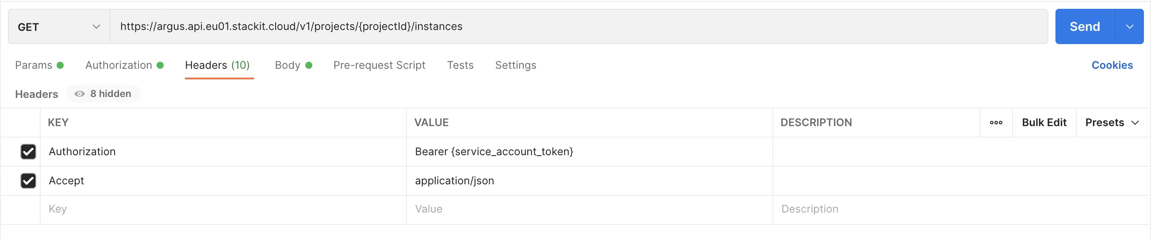Uncheck the Authorization header checkbox
The height and width of the screenshot is (239, 1151).
28,152
